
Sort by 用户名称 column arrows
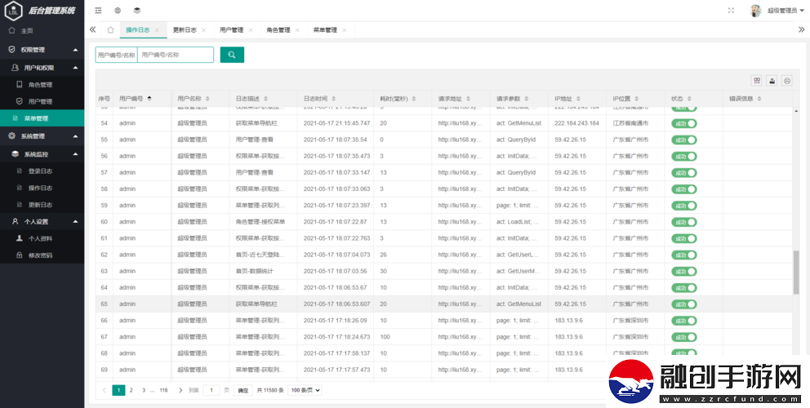pyautogui.click(x=207, y=98)
